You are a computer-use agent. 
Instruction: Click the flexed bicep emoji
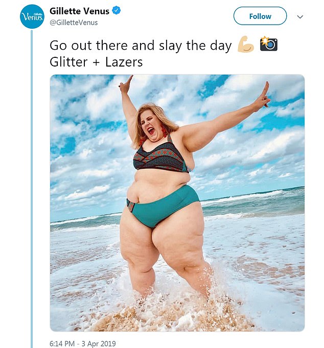point(246,45)
